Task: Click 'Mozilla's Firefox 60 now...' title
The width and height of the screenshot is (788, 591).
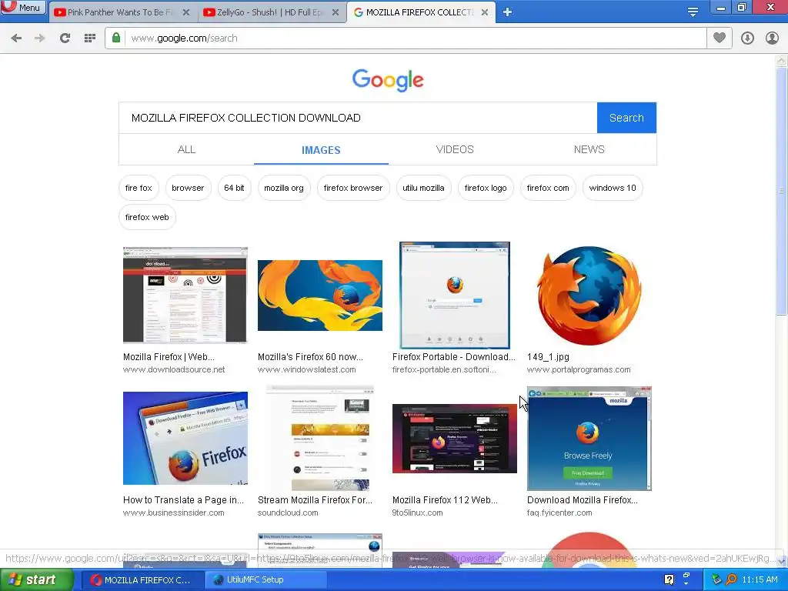Action: (311, 357)
